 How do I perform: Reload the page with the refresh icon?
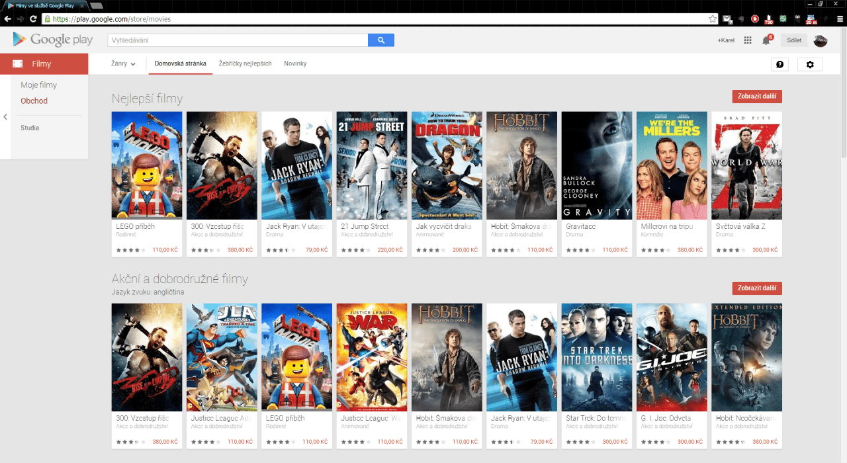pos(33,19)
